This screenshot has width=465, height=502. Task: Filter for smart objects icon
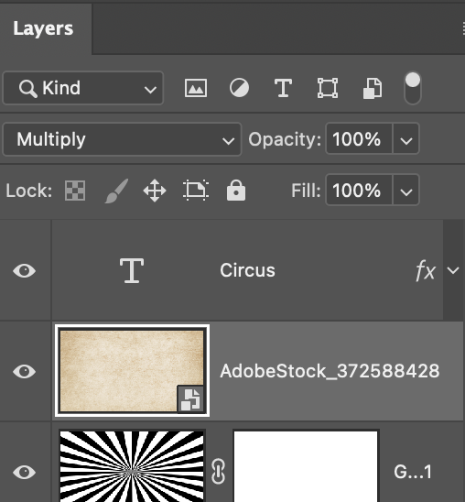373,88
